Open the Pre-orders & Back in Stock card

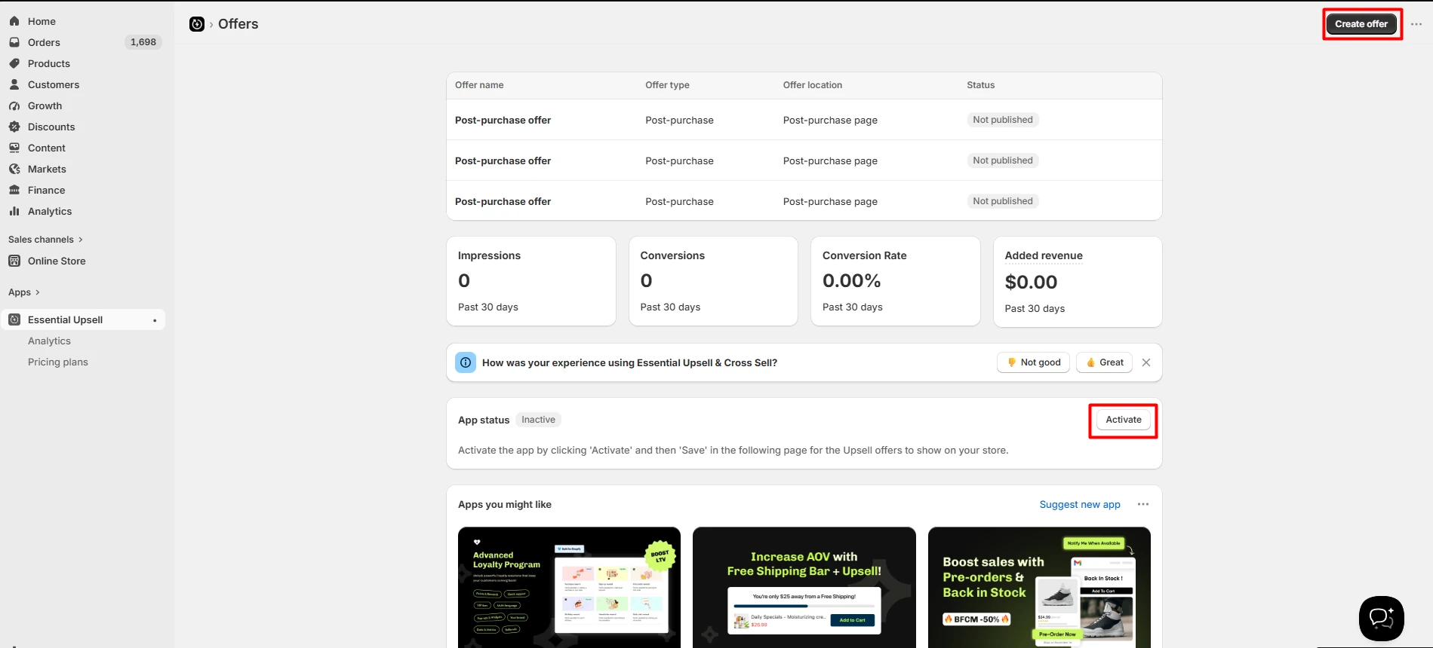[x=1039, y=587]
